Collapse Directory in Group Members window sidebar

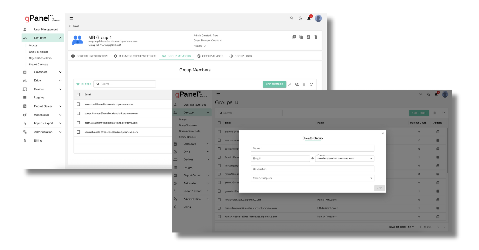pos(60,38)
